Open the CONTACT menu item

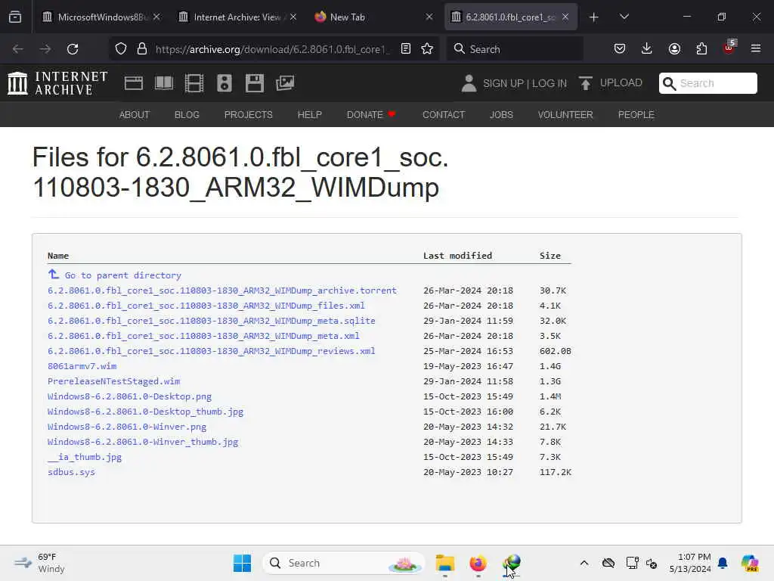coord(444,115)
